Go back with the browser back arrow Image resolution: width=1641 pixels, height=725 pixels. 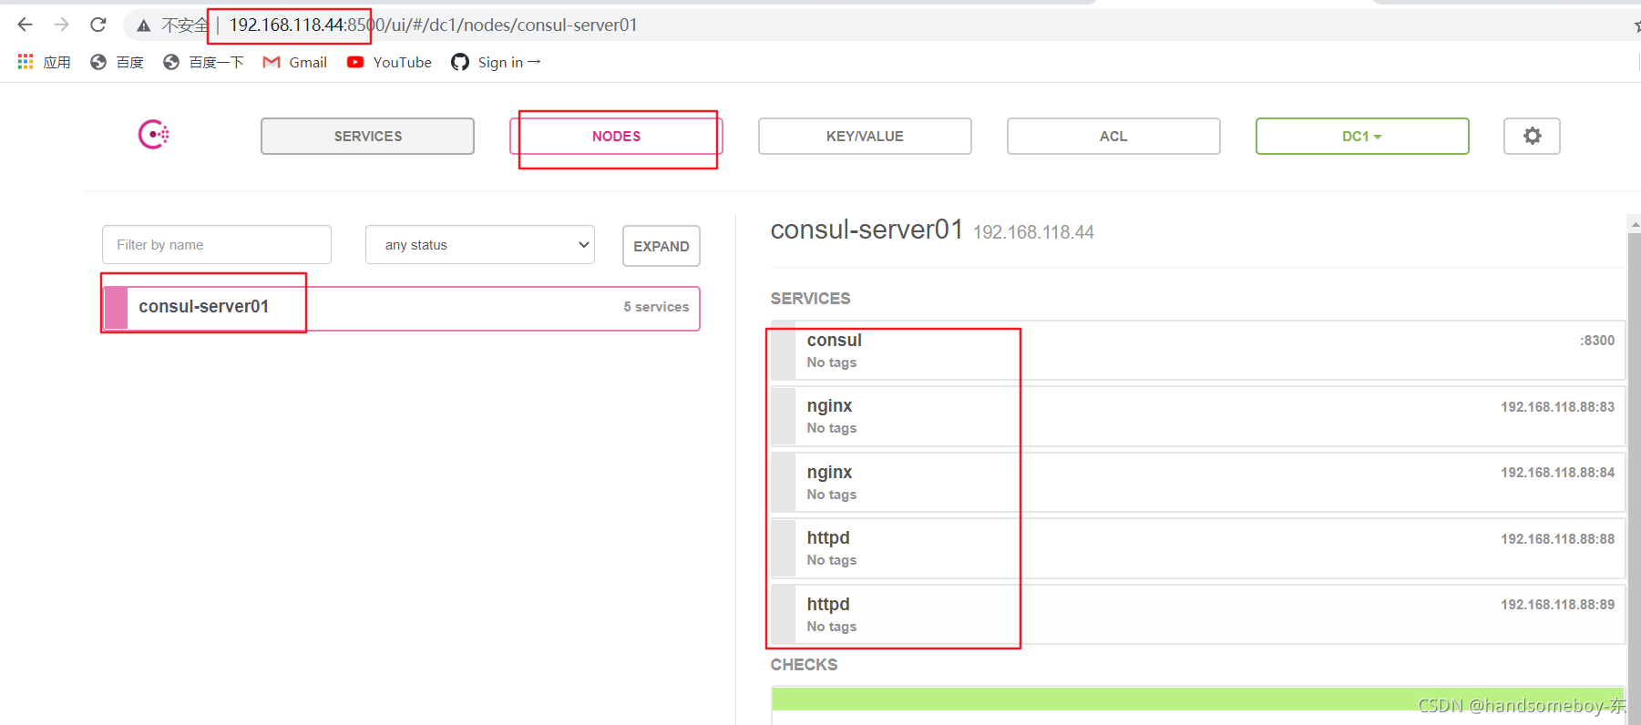click(25, 25)
